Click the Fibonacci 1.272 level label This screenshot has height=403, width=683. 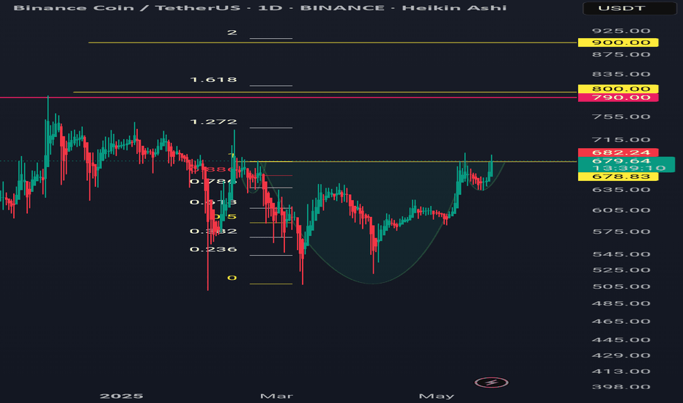click(213, 122)
